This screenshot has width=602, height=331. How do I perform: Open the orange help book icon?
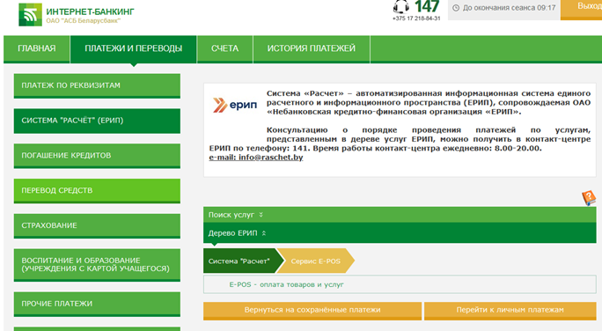click(589, 198)
